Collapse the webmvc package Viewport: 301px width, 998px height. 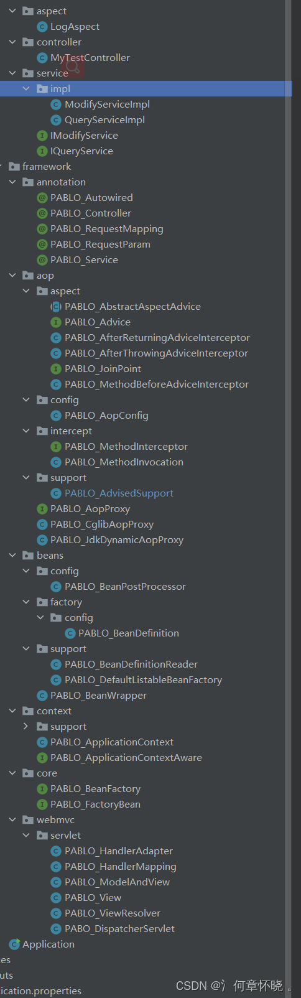(x=12, y=820)
